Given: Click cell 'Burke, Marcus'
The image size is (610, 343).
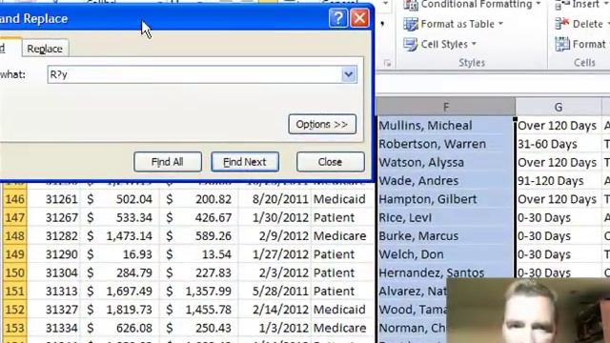Looking at the screenshot, I should pyautogui.click(x=446, y=235).
